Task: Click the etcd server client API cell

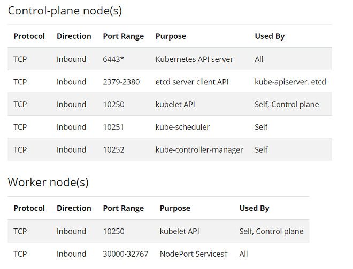Action: click(x=192, y=82)
